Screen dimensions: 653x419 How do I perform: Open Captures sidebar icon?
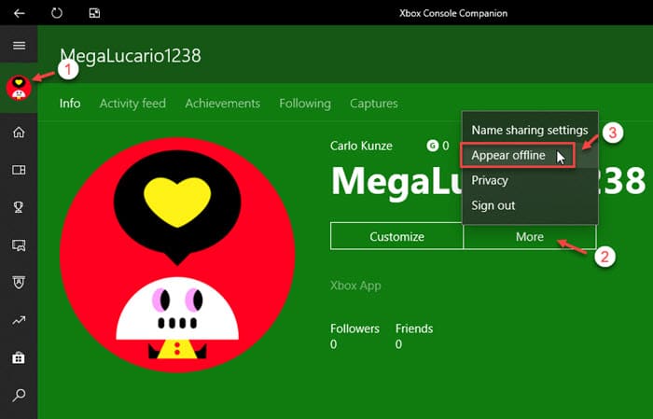tap(19, 244)
